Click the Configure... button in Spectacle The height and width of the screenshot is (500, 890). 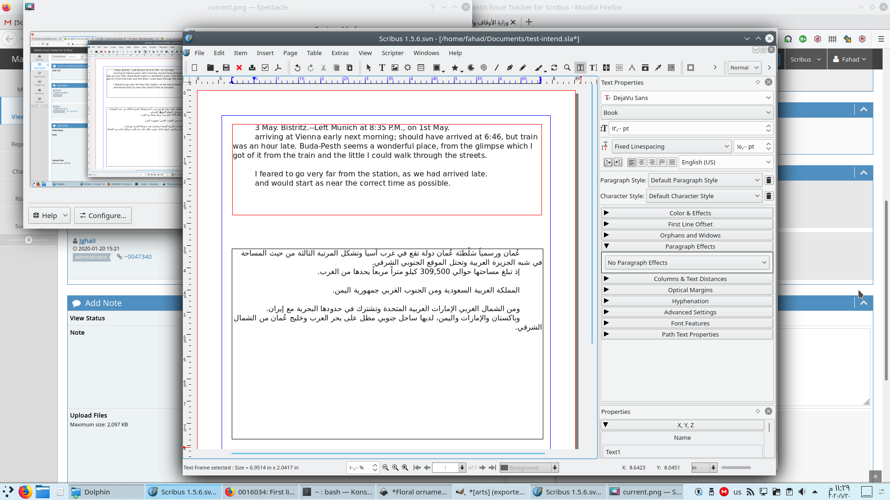(103, 216)
